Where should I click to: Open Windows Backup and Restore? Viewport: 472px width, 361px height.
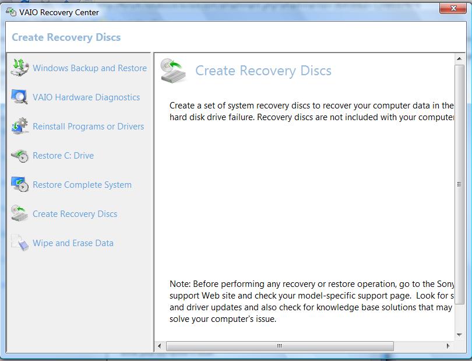pos(90,68)
